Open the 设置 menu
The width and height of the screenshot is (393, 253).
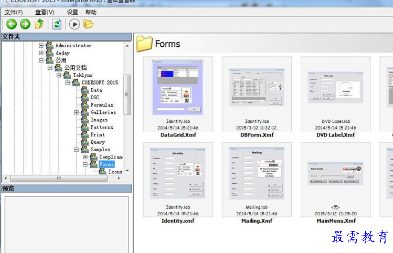coord(72,12)
